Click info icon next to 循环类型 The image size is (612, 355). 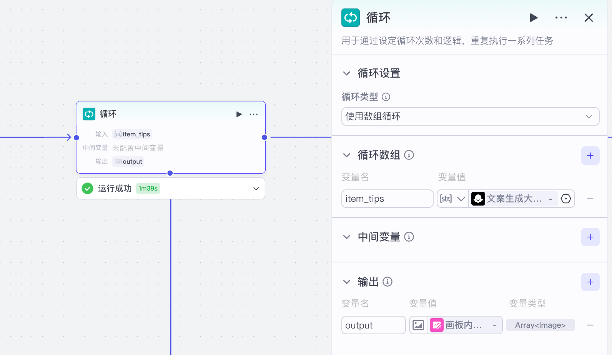[386, 97]
